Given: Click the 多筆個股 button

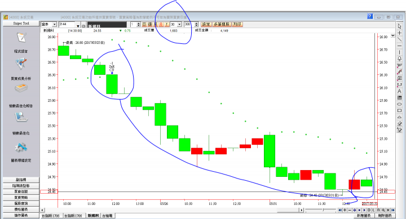Looking at the screenshot, I should coord(222,24).
